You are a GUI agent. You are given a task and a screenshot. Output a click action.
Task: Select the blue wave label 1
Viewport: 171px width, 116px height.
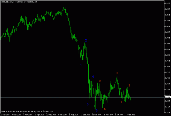coord(81,65)
